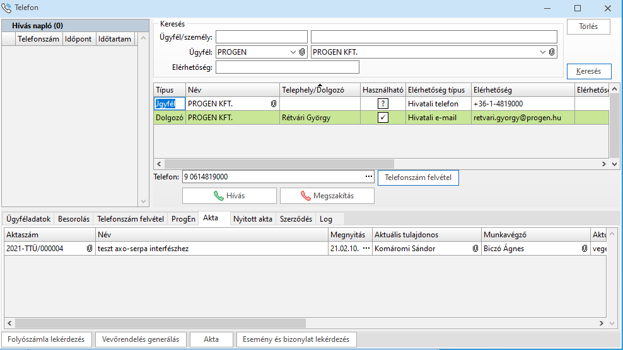Viewport: 623px width, 350px height.
Task: Click Használható column header
Action: (383, 90)
